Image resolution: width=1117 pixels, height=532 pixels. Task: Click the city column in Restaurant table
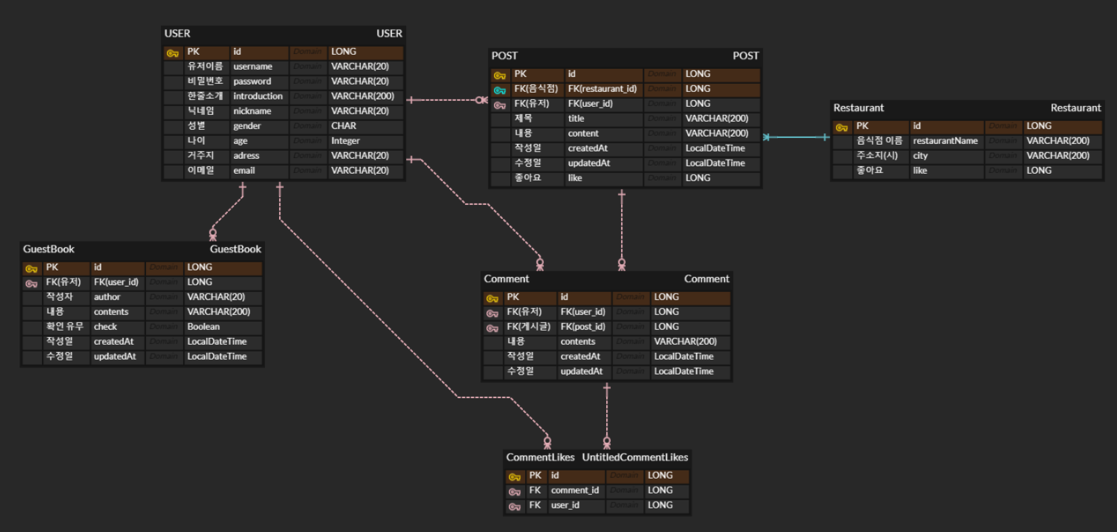pos(920,155)
